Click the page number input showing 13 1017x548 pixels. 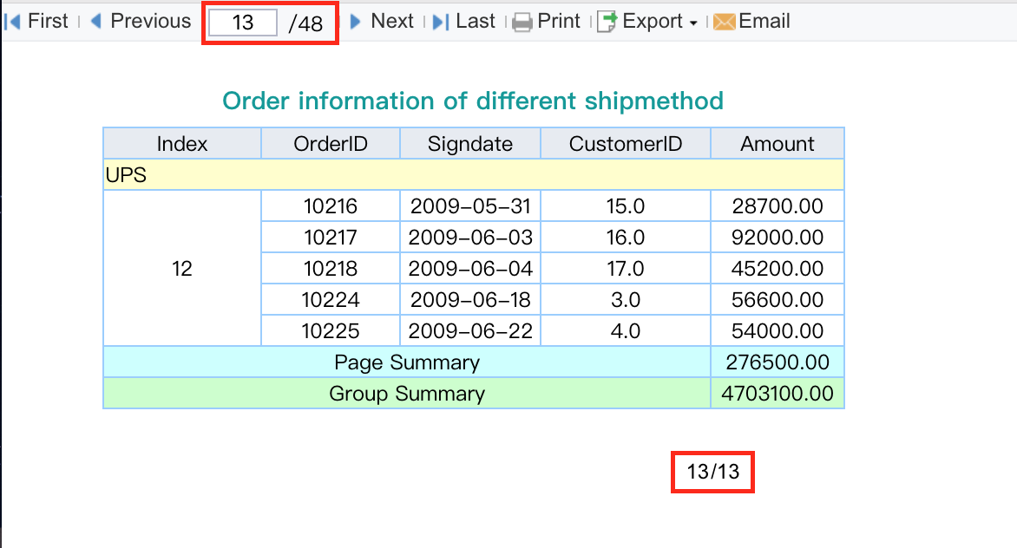243,23
